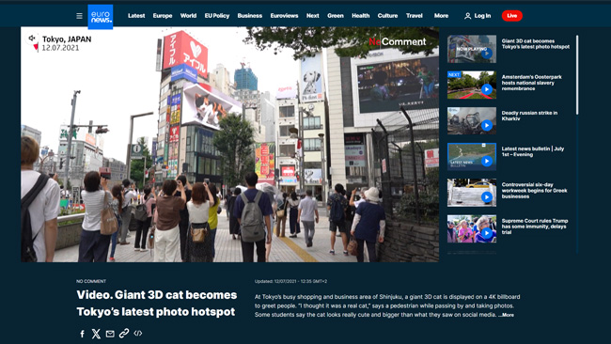611x344 pixels.
Task: Open the Culture section
Action: (387, 16)
